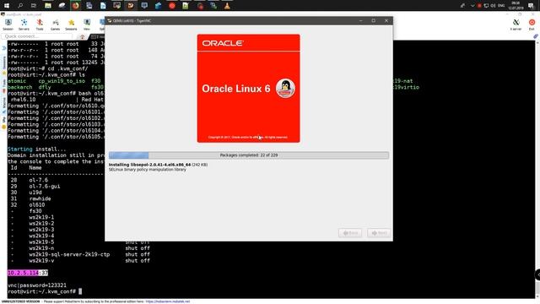Show hidden system tray icons chevron
The height and width of the screenshot is (304, 540).
pos(472,6)
